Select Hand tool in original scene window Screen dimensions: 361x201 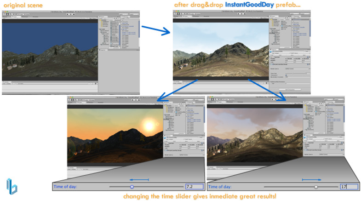coord(5,14)
